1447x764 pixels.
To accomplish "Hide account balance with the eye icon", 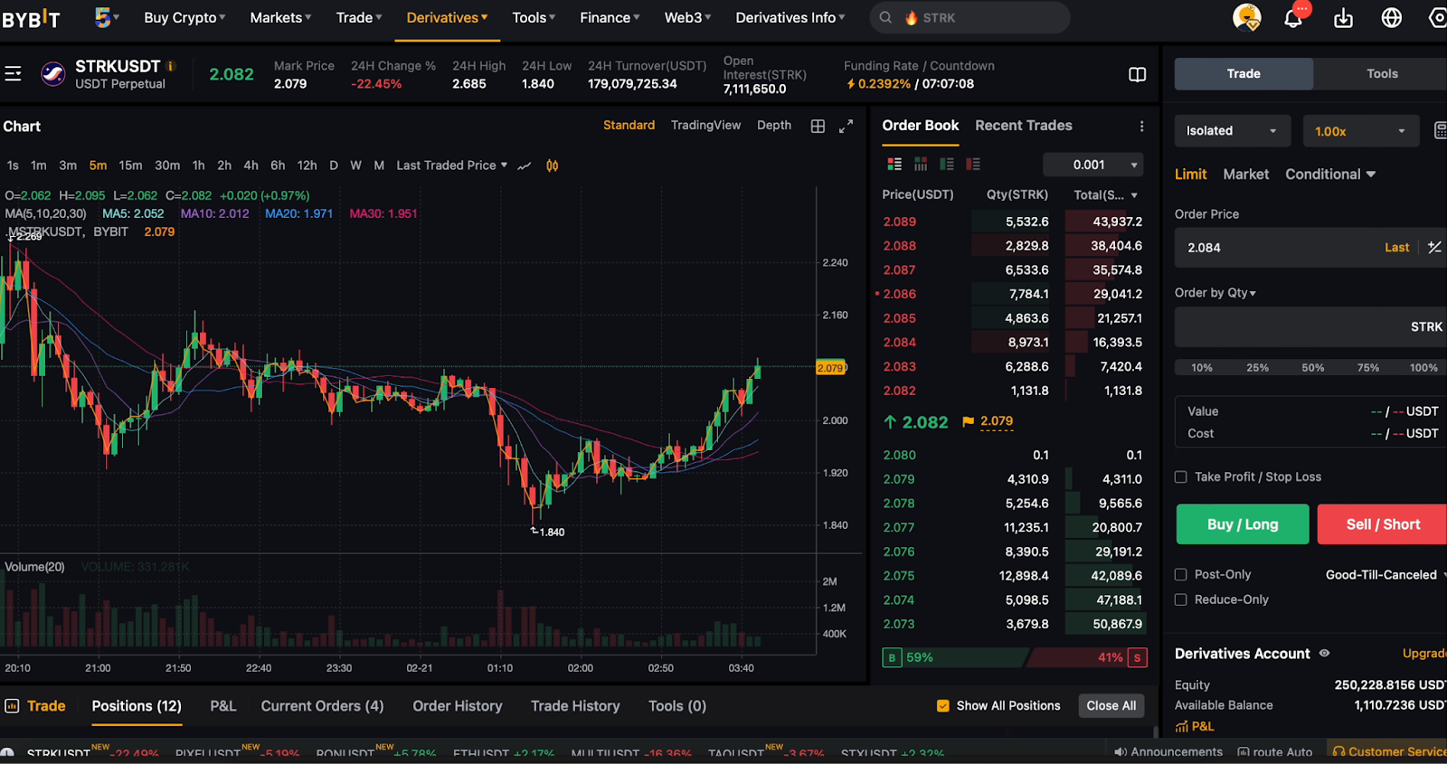I will [x=1324, y=653].
